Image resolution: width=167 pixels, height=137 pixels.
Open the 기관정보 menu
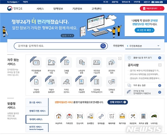77,9
